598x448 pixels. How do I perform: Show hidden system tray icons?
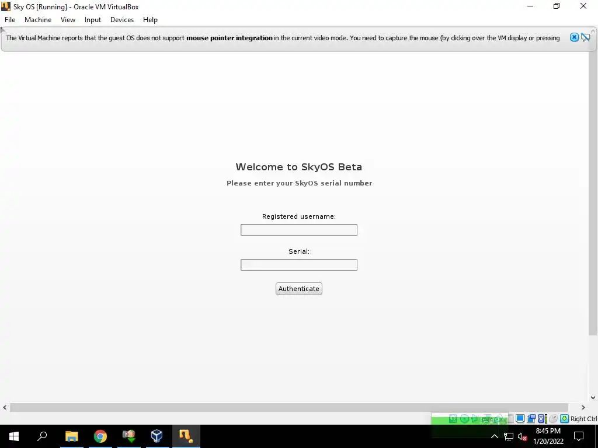[x=494, y=436]
